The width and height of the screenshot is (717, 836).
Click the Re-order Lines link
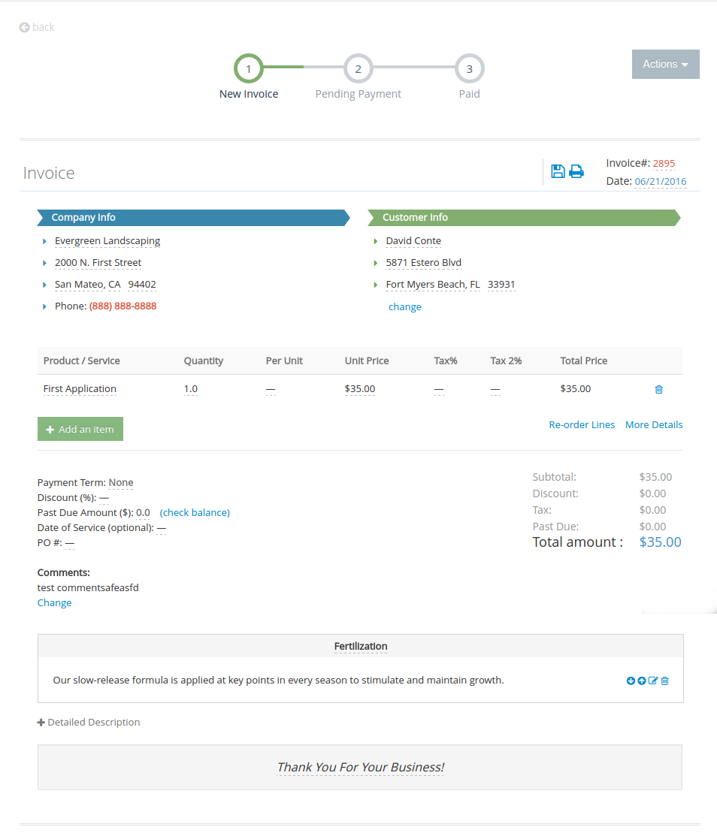coord(582,424)
